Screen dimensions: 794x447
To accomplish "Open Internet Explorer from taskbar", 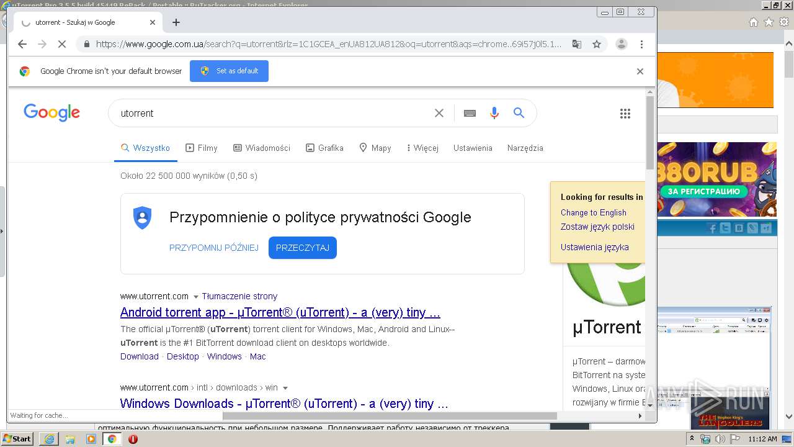I will pos(49,439).
